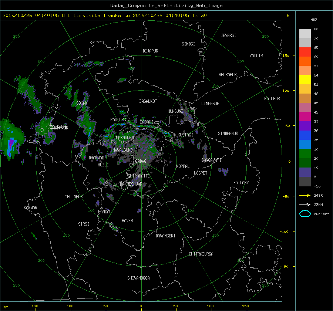Image resolution: width=333 pixels, height=311 pixels.
Task: Click the KARWAR city label
Action: tap(30, 208)
